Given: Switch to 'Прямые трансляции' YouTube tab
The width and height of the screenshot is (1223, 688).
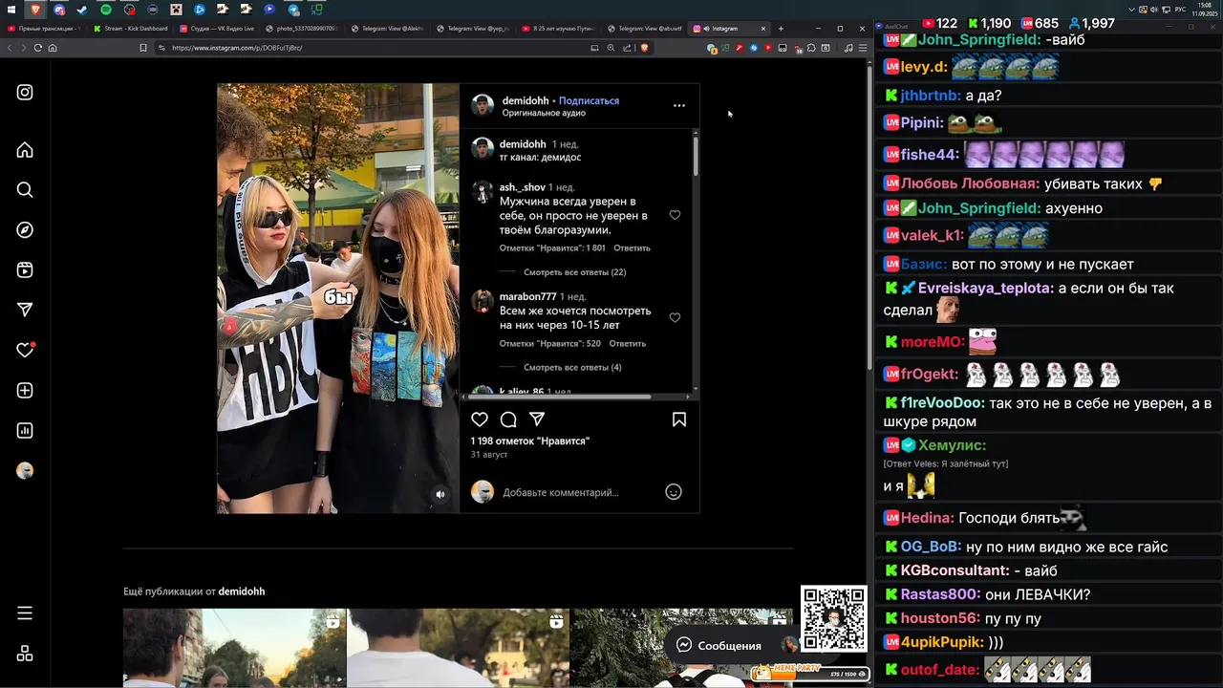Looking at the screenshot, I should pyautogui.click(x=44, y=29).
